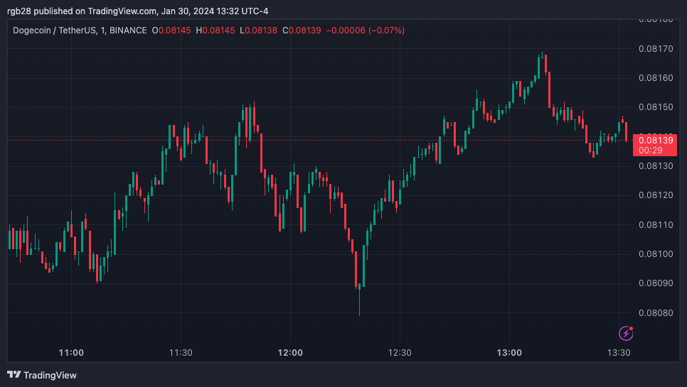Click the purple lightning flash icon

[x=626, y=333]
